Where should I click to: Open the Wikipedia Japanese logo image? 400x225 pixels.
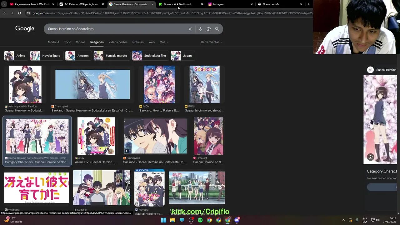pyautogui.click(x=37, y=187)
